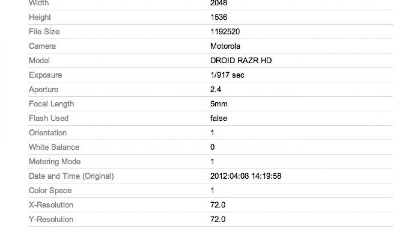The image size is (405, 228).
Task: Click the Model label
Action: click(39, 60)
